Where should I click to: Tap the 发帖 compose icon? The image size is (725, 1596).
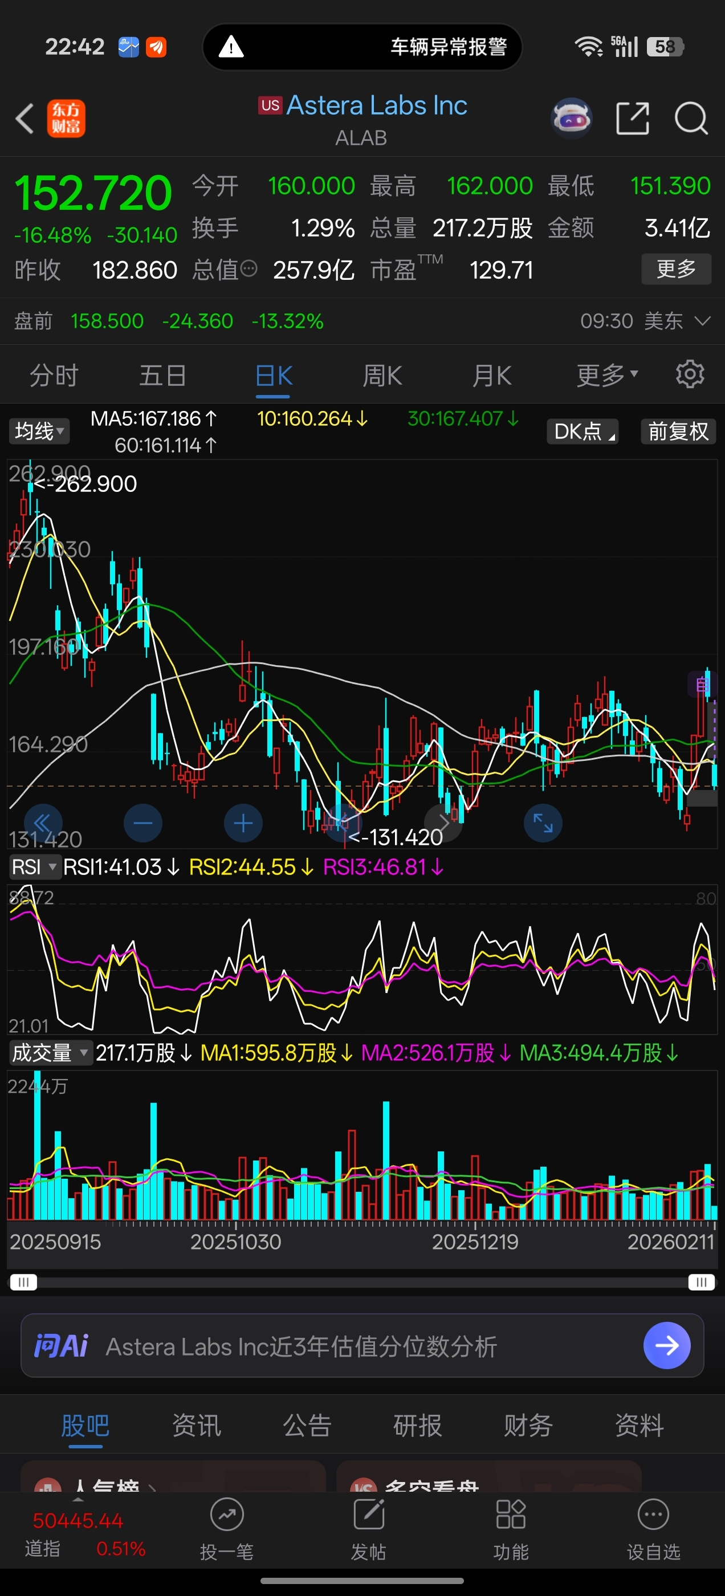369,1515
